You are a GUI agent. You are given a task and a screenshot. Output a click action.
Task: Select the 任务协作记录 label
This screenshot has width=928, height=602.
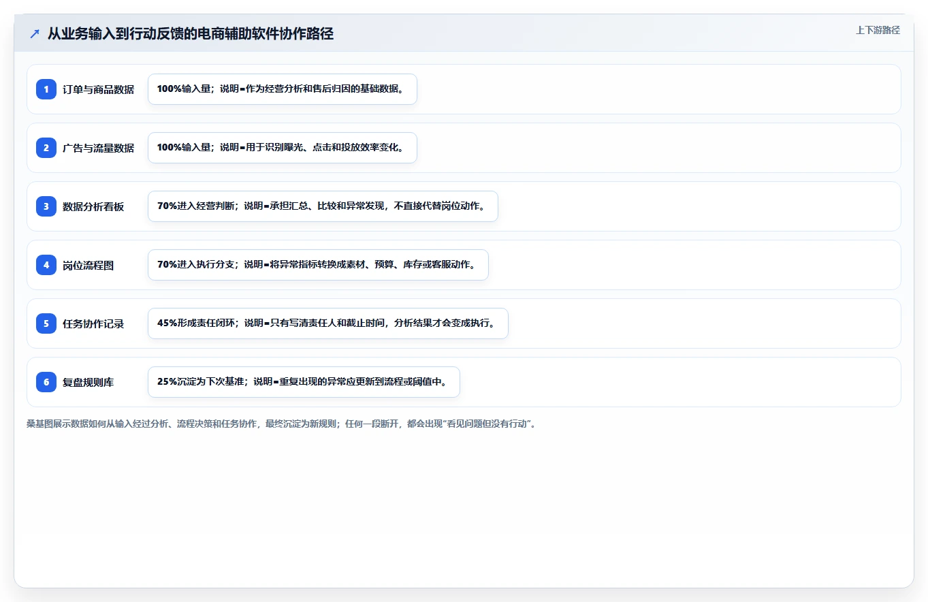(93, 323)
